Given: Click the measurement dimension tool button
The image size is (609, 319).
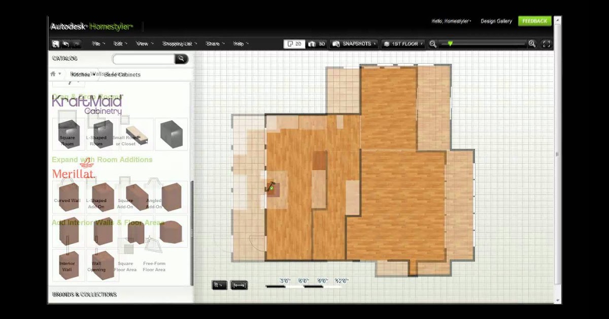Looking at the screenshot, I should coord(239,285).
